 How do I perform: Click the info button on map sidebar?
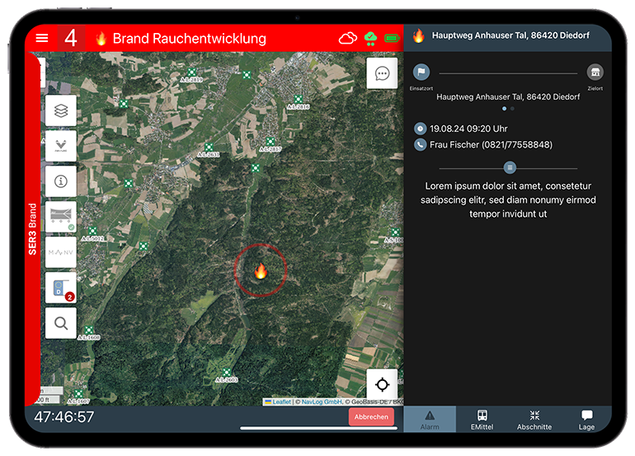[x=61, y=181]
